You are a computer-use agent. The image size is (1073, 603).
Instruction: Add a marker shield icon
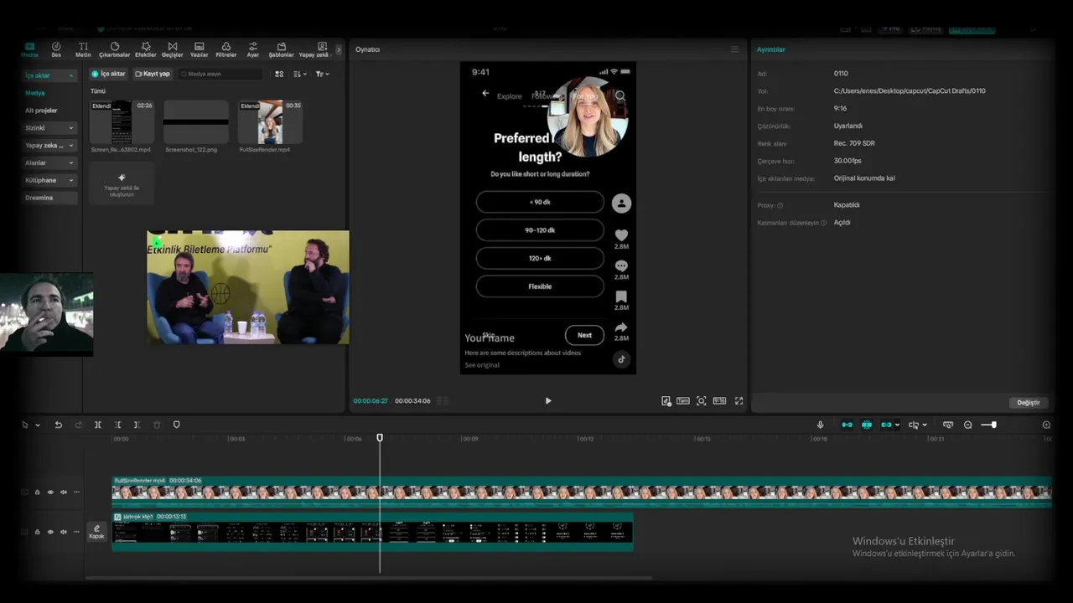176,425
